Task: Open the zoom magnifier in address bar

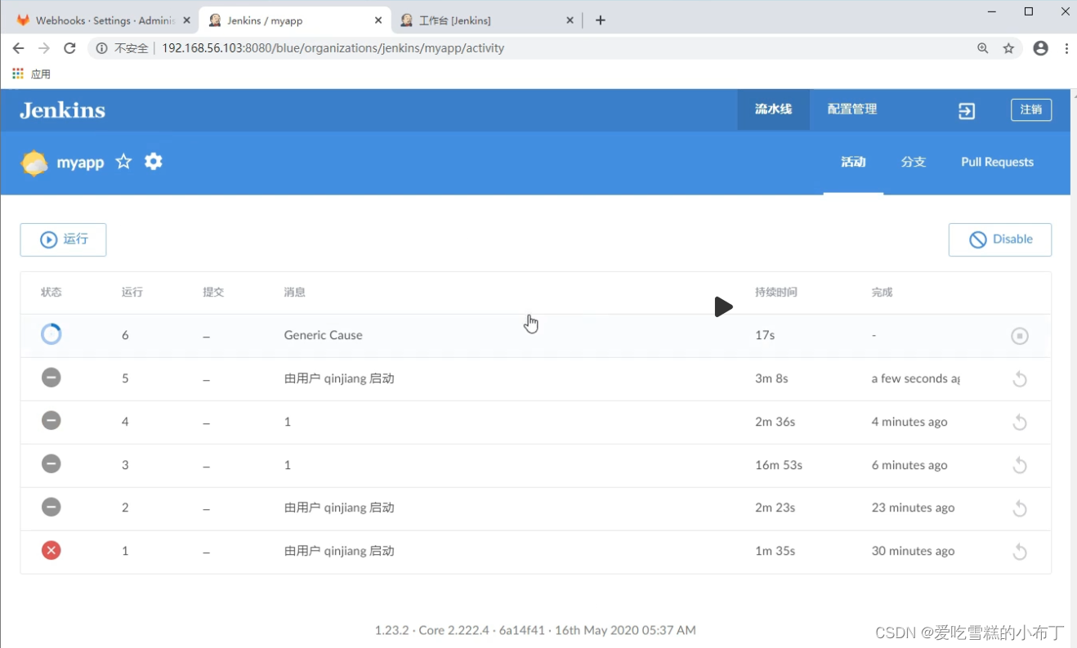Action: pyautogui.click(x=983, y=48)
